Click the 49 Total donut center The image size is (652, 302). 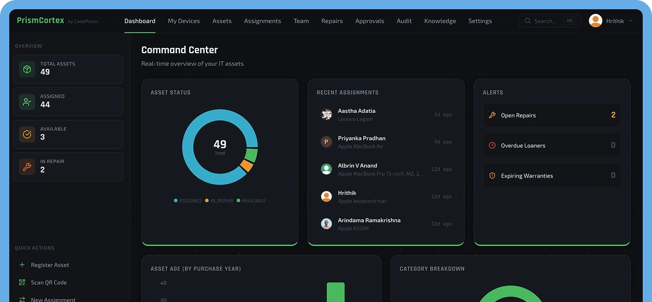[x=220, y=147]
